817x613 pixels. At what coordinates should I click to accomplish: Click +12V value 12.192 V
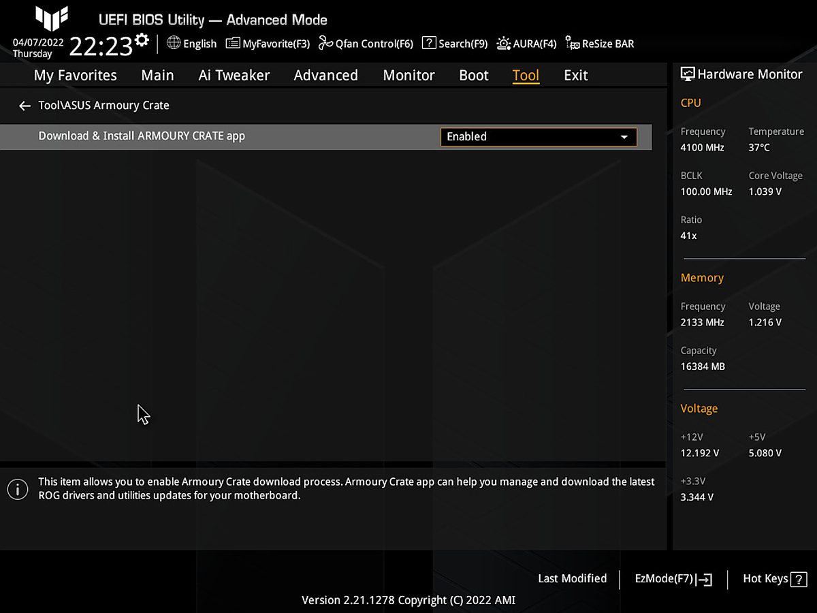[700, 454]
